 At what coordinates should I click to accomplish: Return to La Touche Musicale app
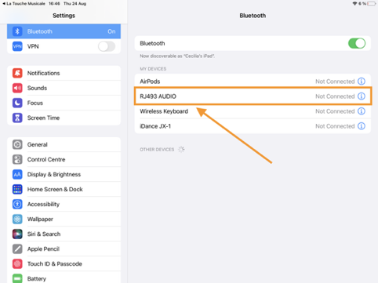(24, 4)
